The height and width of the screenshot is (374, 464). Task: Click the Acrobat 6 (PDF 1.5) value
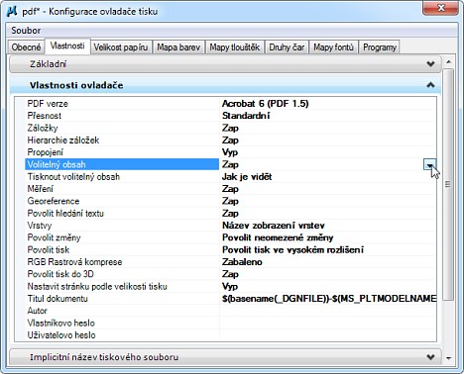point(265,104)
